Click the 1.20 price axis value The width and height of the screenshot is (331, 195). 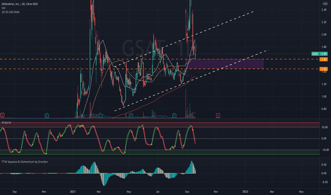(x=324, y=84)
